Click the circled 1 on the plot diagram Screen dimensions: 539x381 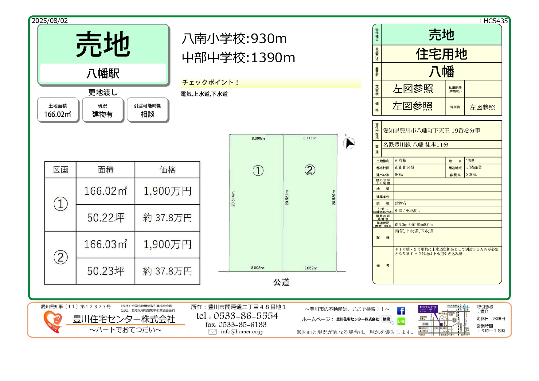(x=258, y=170)
